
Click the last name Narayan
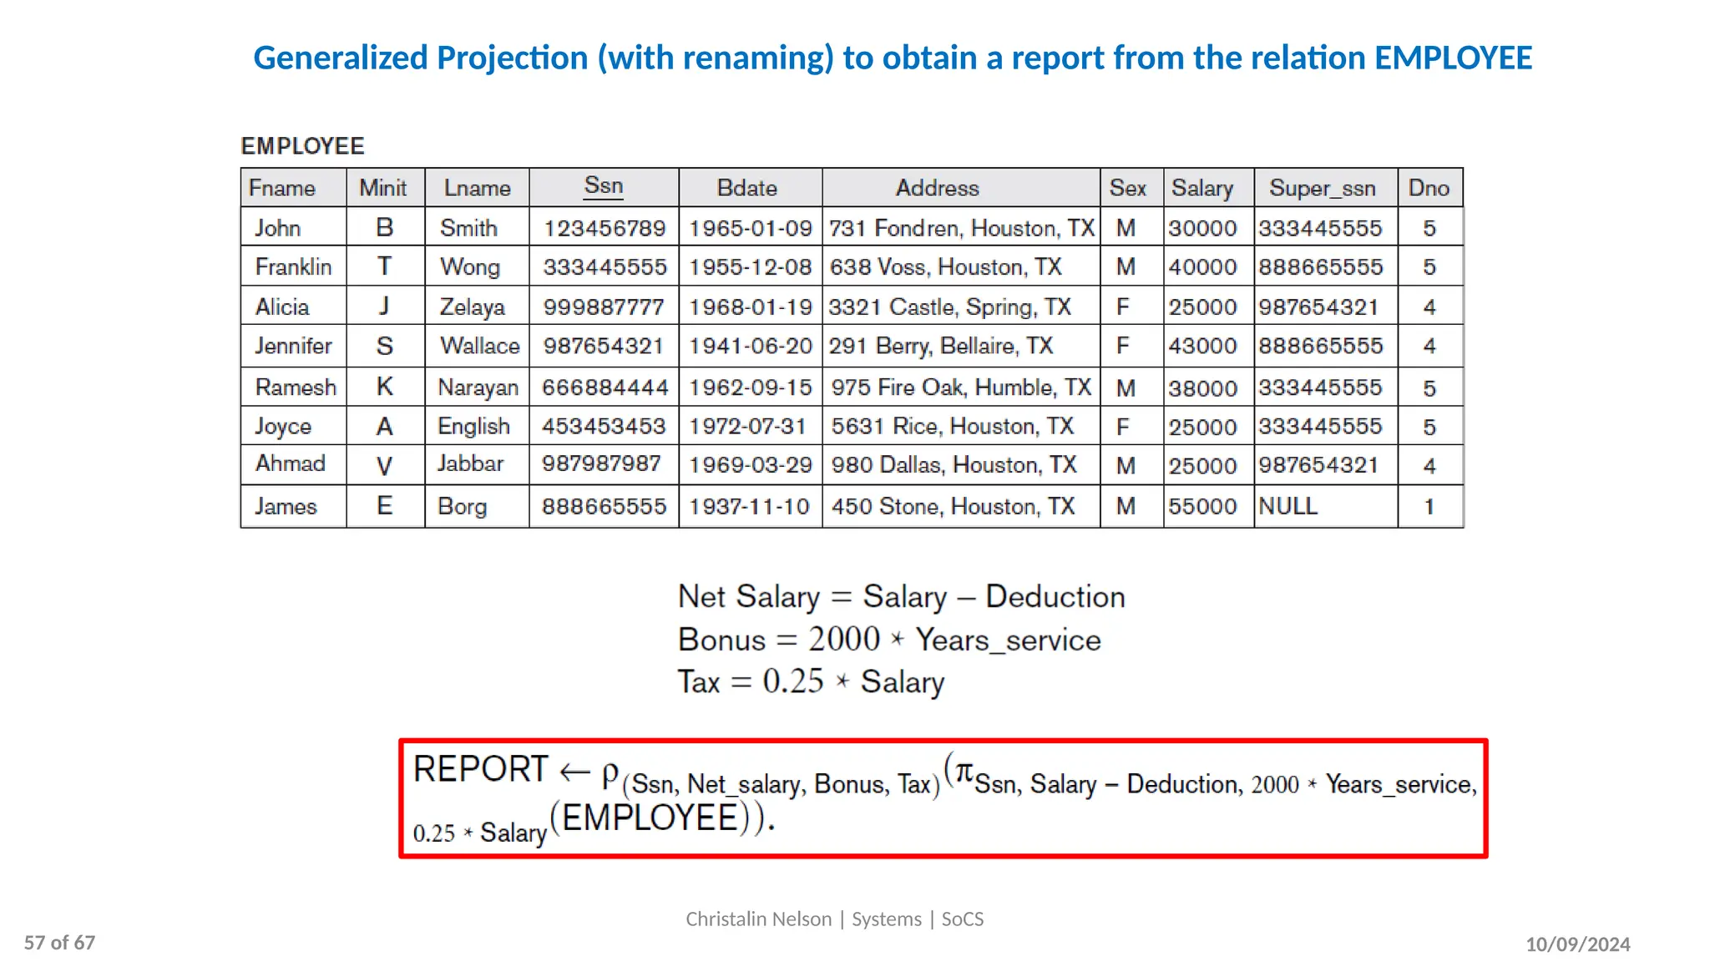(x=478, y=387)
